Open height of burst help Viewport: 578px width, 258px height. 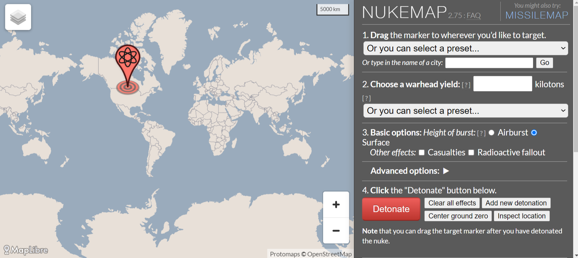pos(481,133)
